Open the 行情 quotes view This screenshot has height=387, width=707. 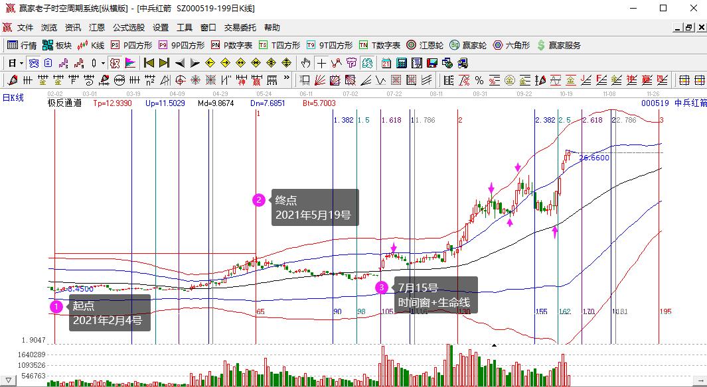22,45
